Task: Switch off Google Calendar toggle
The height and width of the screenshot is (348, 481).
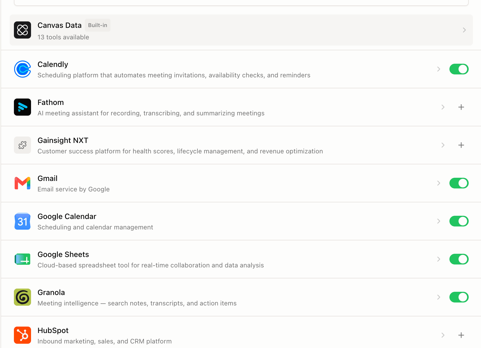Action: (459, 221)
